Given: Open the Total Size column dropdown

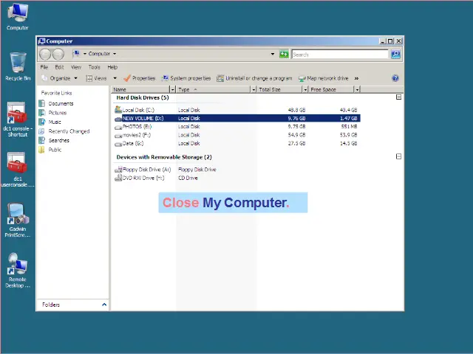Looking at the screenshot, I should point(305,89).
